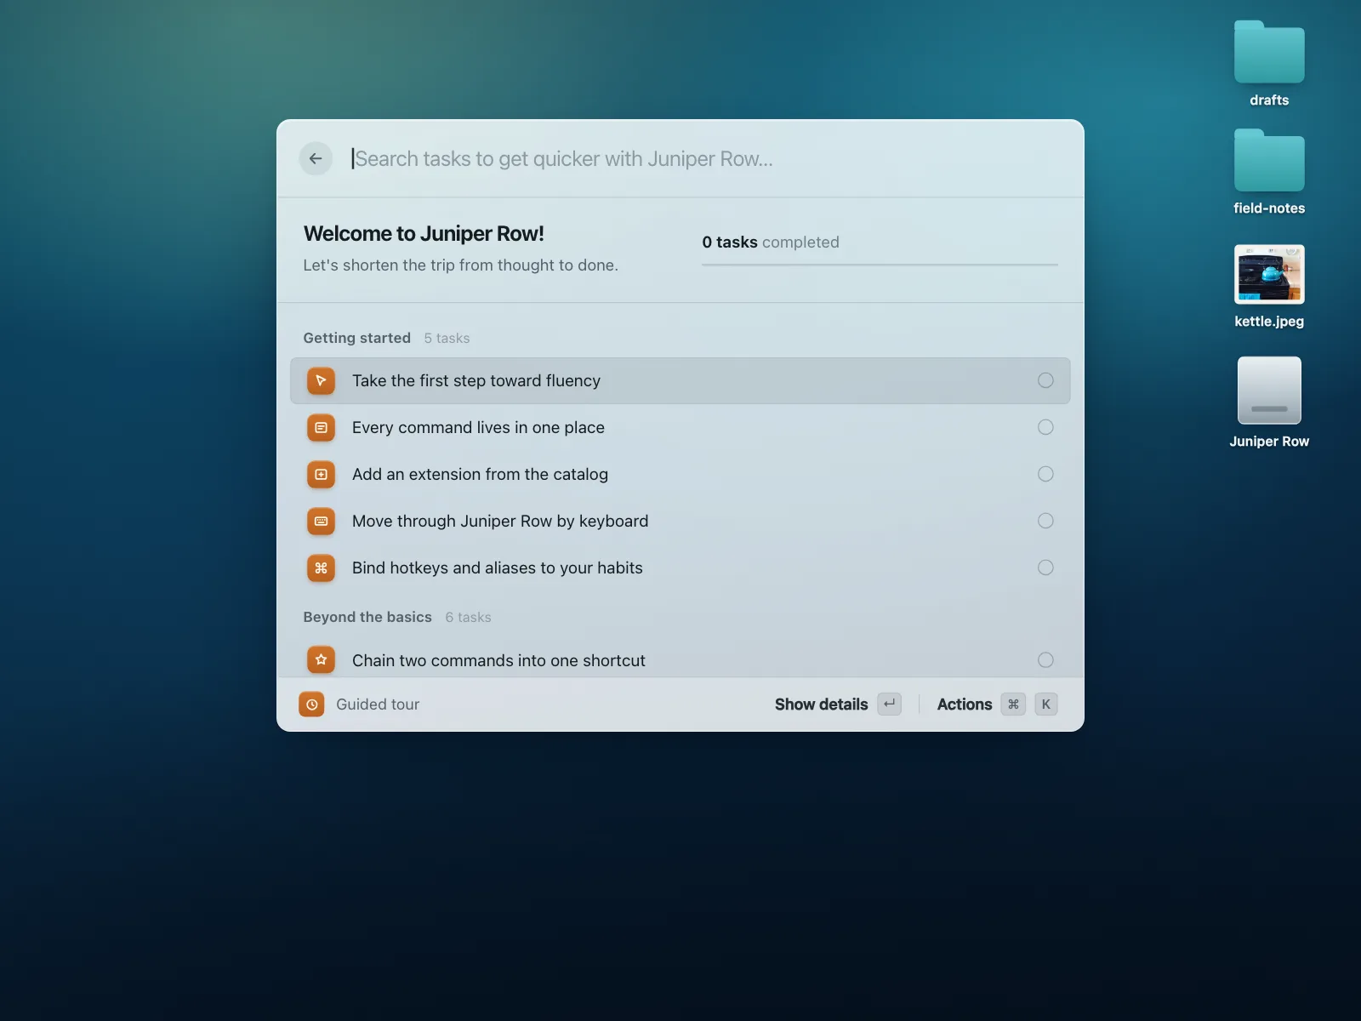Select 'Move through Juniper Row by keyboard' task
This screenshot has width=1361, height=1021.
(x=680, y=522)
